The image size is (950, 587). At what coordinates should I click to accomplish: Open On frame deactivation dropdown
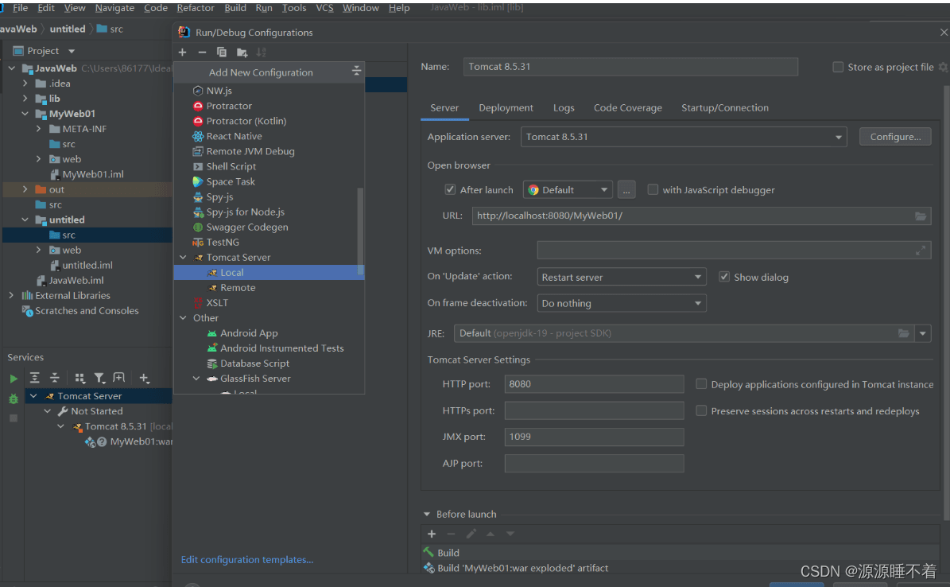tap(622, 303)
